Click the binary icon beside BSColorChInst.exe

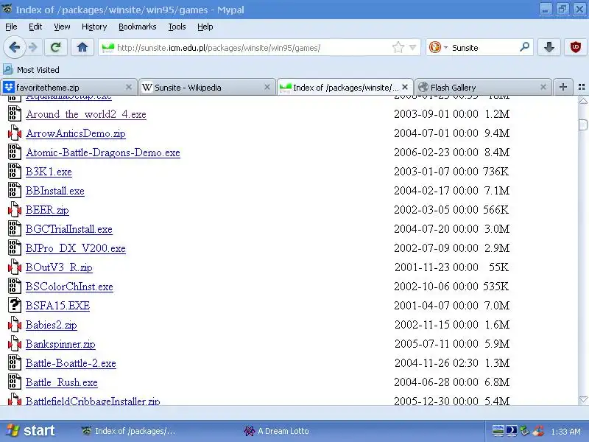click(15, 286)
